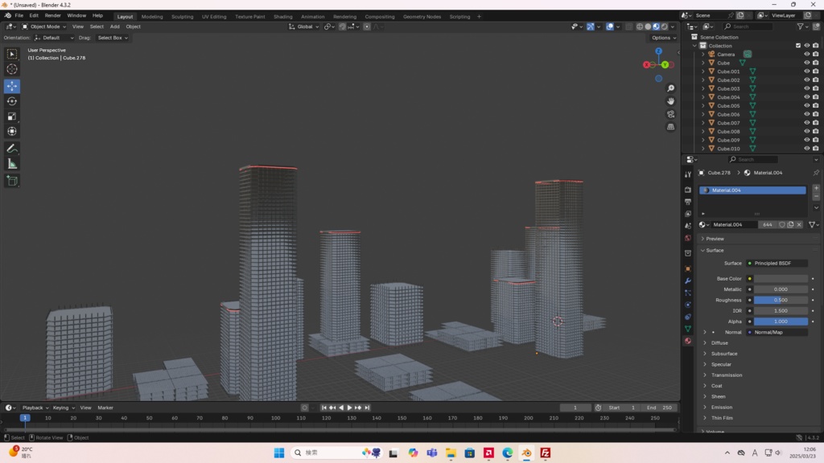The width and height of the screenshot is (824, 463).
Task: Activate the Scale tool
Action: [x=12, y=117]
